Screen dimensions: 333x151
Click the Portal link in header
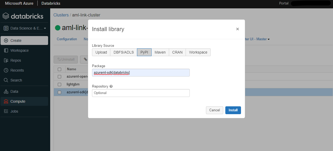[284, 3]
